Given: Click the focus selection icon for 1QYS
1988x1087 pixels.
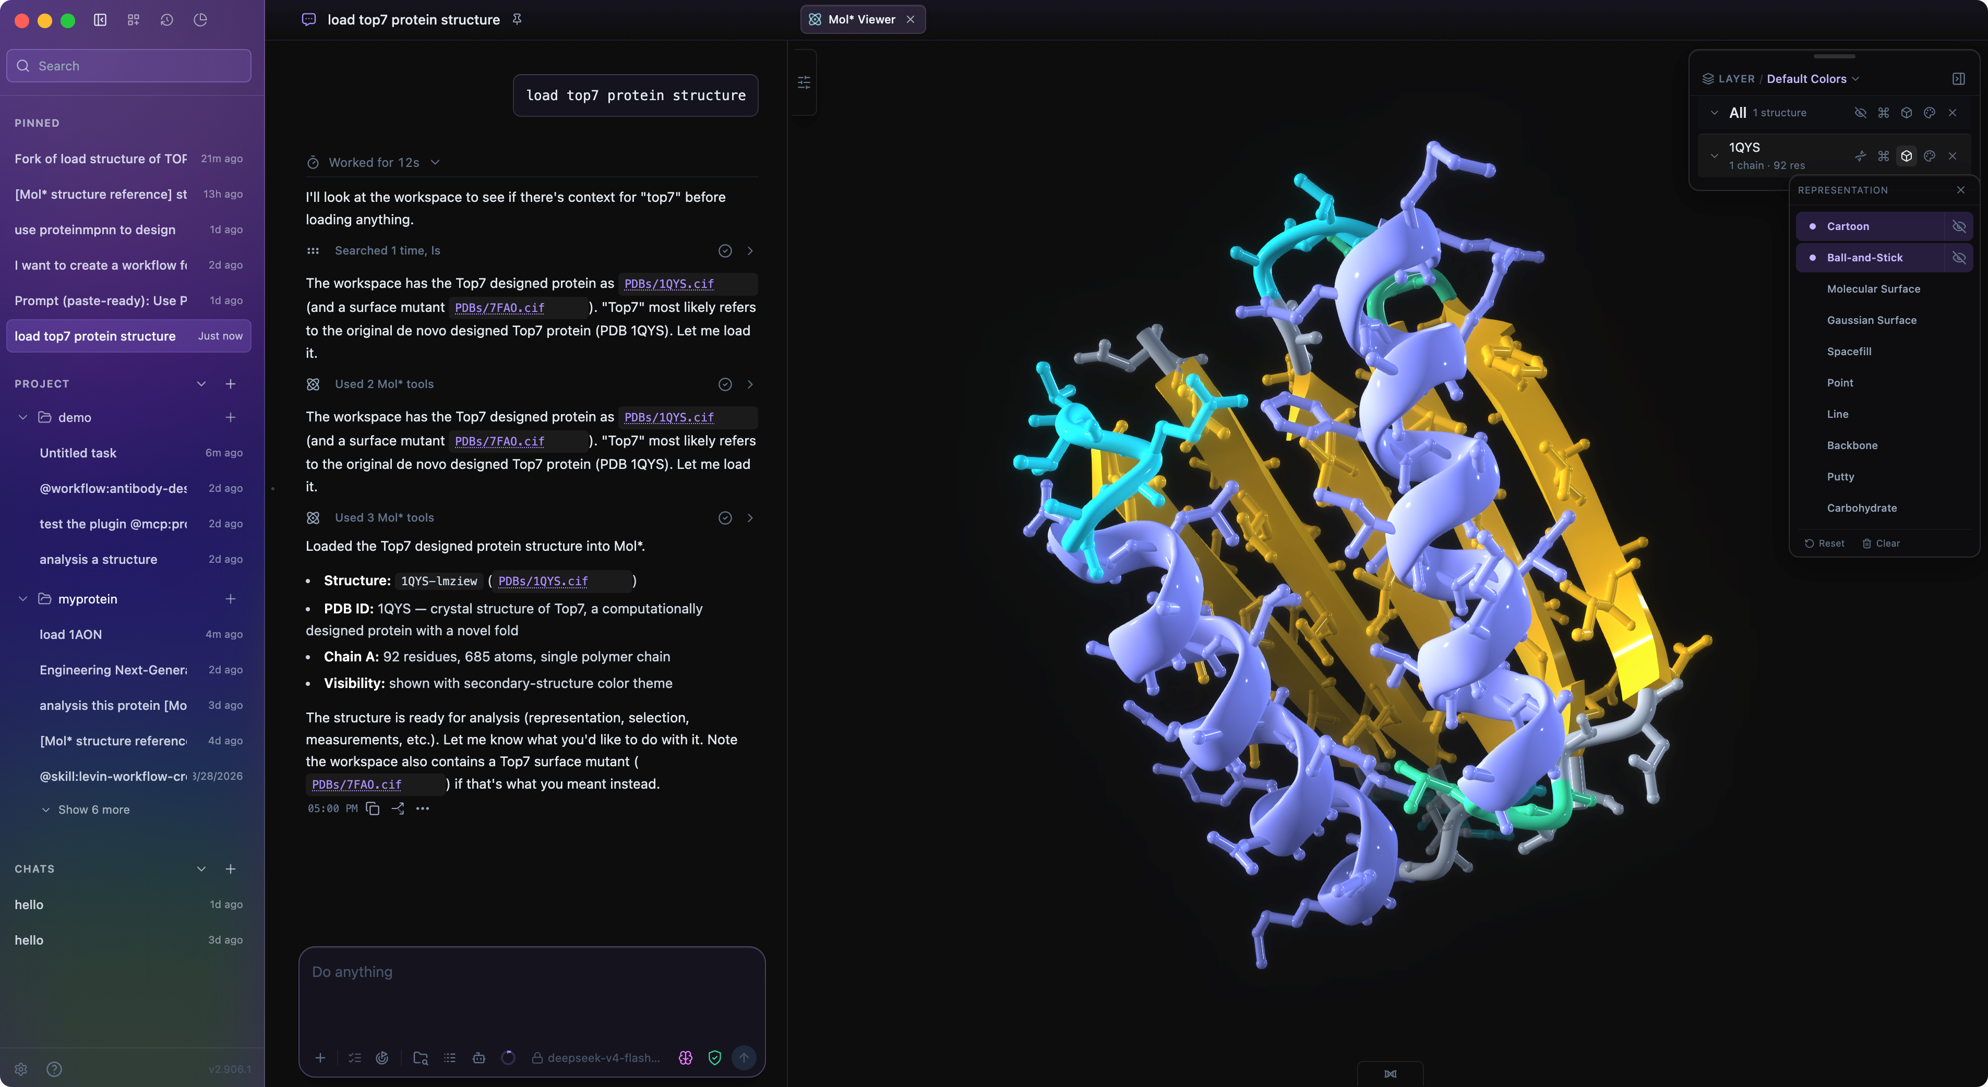Looking at the screenshot, I should point(1883,156).
